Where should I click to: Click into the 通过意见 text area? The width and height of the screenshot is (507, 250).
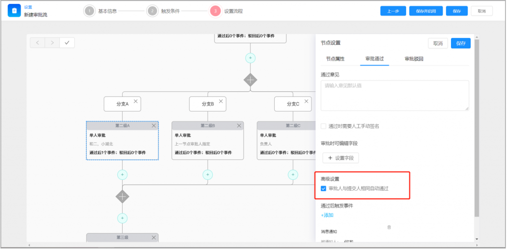(395, 95)
